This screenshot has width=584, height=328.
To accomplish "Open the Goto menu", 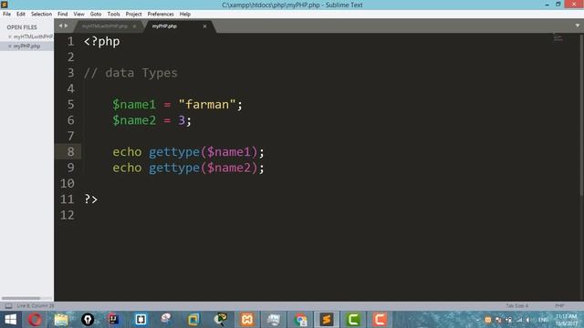I will pyautogui.click(x=96, y=14).
